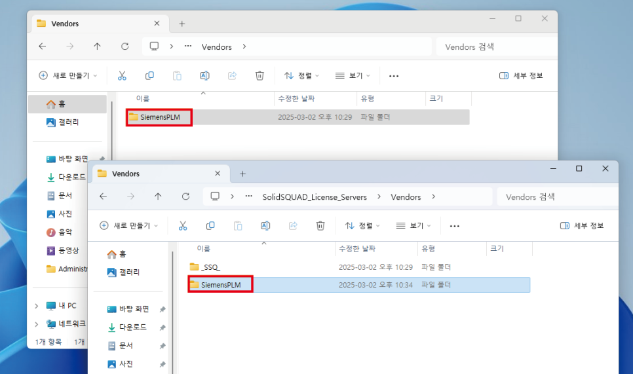Click Copy icon in front Vendors window
Image resolution: width=633 pixels, height=374 pixels.
pyautogui.click(x=210, y=226)
